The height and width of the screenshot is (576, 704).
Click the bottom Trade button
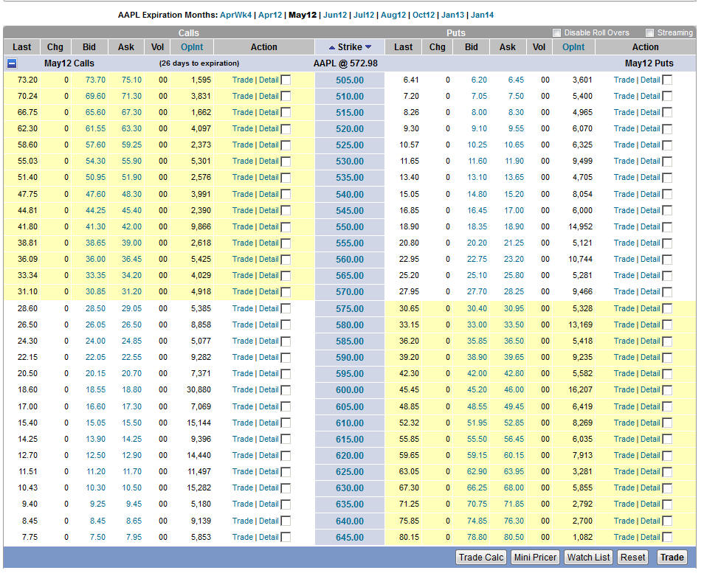[x=672, y=558]
